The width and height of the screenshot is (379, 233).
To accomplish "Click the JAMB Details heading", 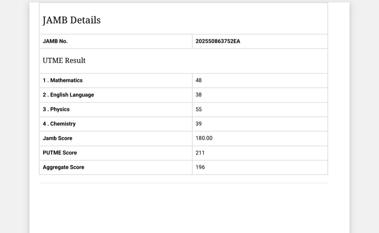I will pyautogui.click(x=72, y=20).
